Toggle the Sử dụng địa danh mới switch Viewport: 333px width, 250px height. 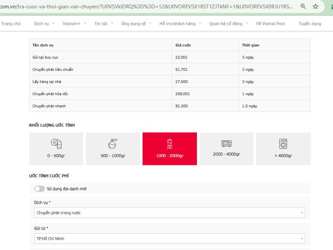(x=40, y=189)
